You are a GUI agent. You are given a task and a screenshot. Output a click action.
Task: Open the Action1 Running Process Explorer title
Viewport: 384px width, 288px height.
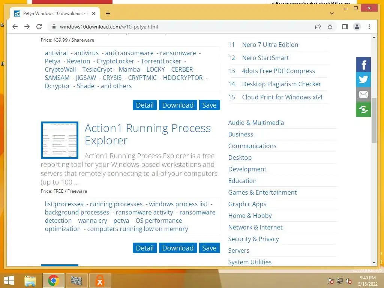[x=147, y=134]
